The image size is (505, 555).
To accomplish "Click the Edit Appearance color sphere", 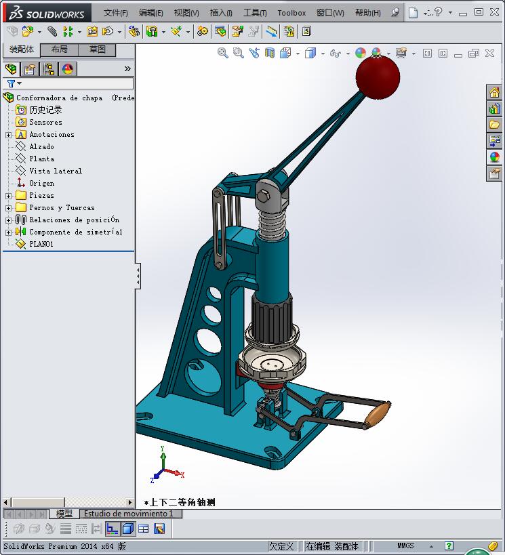I will click(x=361, y=53).
